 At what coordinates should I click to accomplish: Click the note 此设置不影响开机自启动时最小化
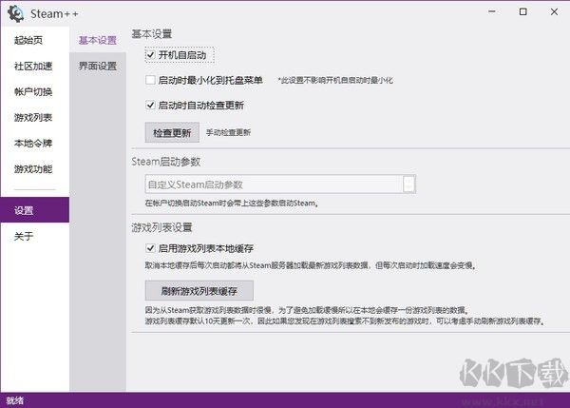tap(335, 80)
